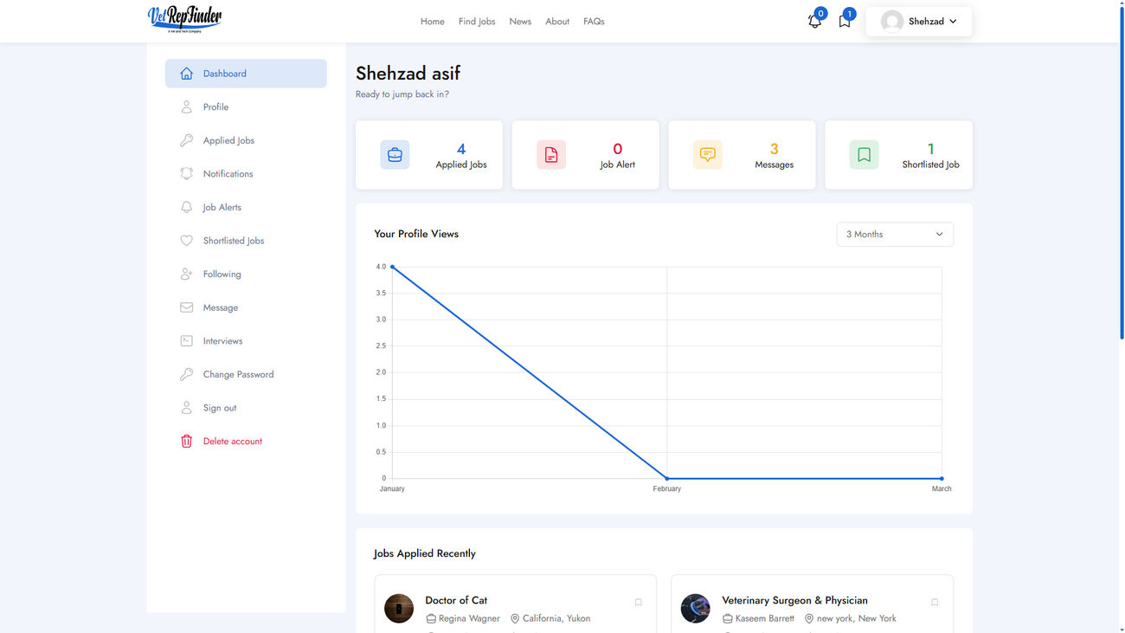This screenshot has height=633, width=1125.
Task: Click the 0 Job Alert count
Action: [618, 149]
